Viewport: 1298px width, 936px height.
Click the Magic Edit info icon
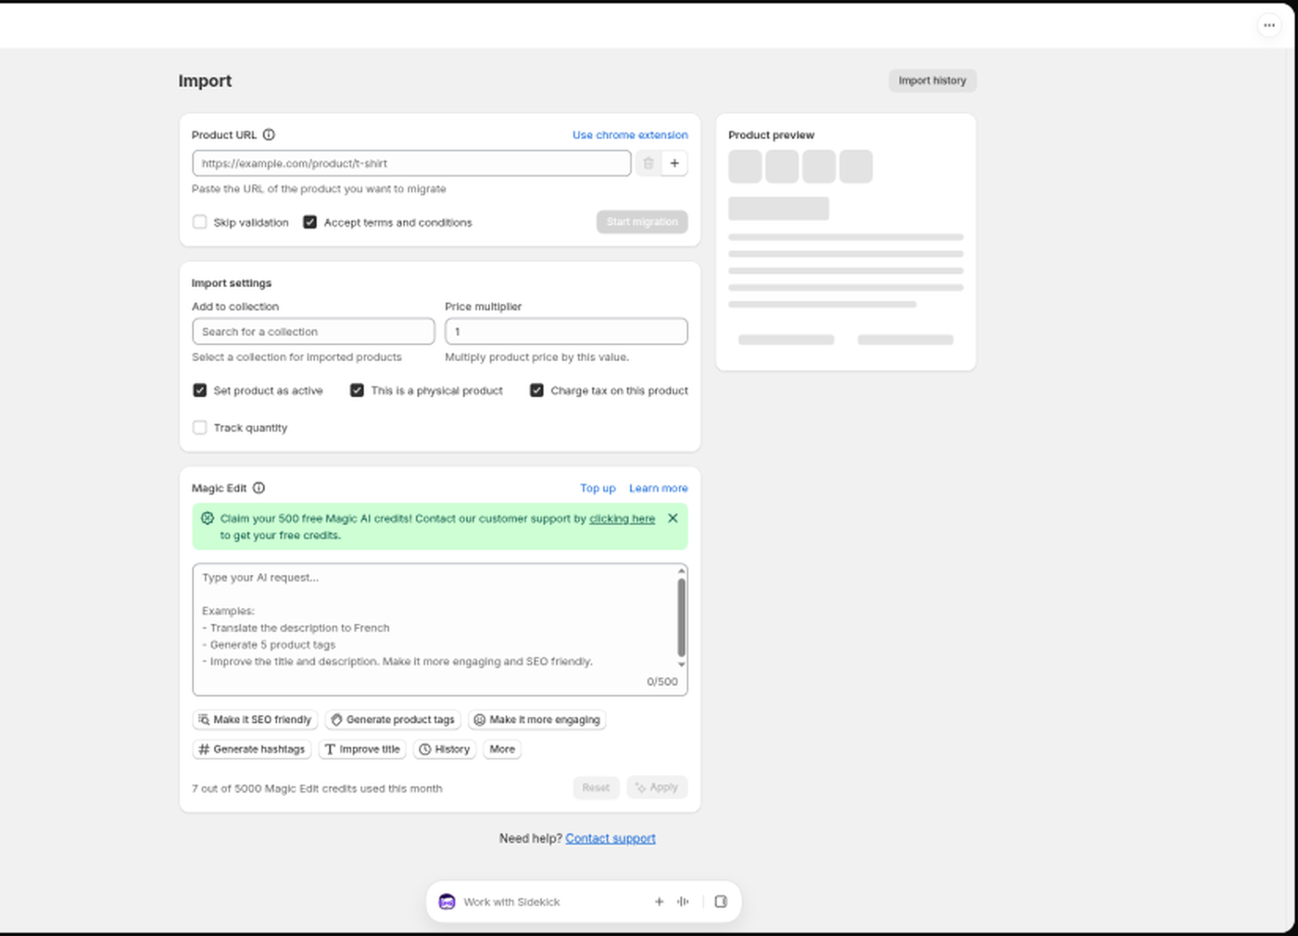258,488
